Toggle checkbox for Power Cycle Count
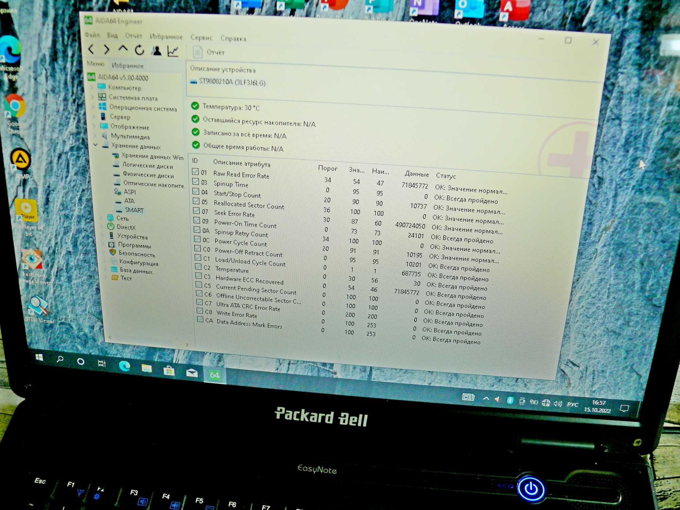The height and width of the screenshot is (510, 680). [x=198, y=239]
